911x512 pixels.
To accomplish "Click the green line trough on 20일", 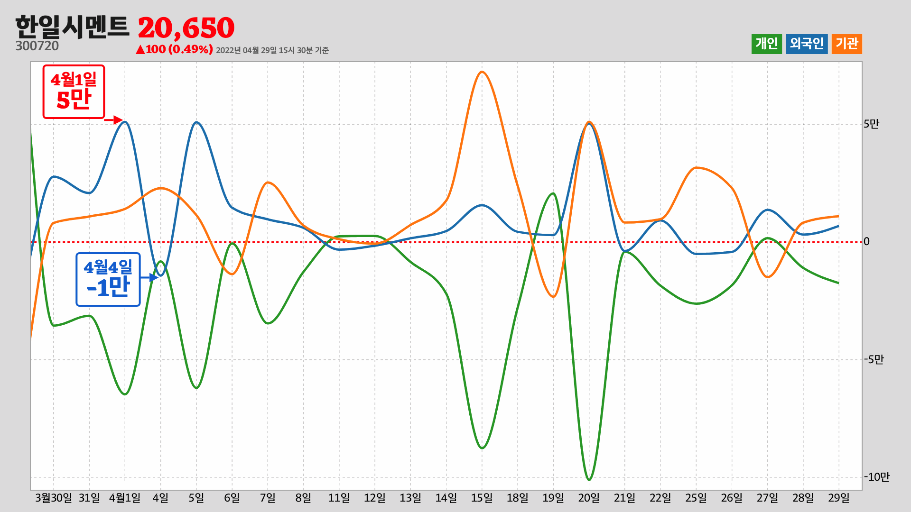I will (589, 480).
